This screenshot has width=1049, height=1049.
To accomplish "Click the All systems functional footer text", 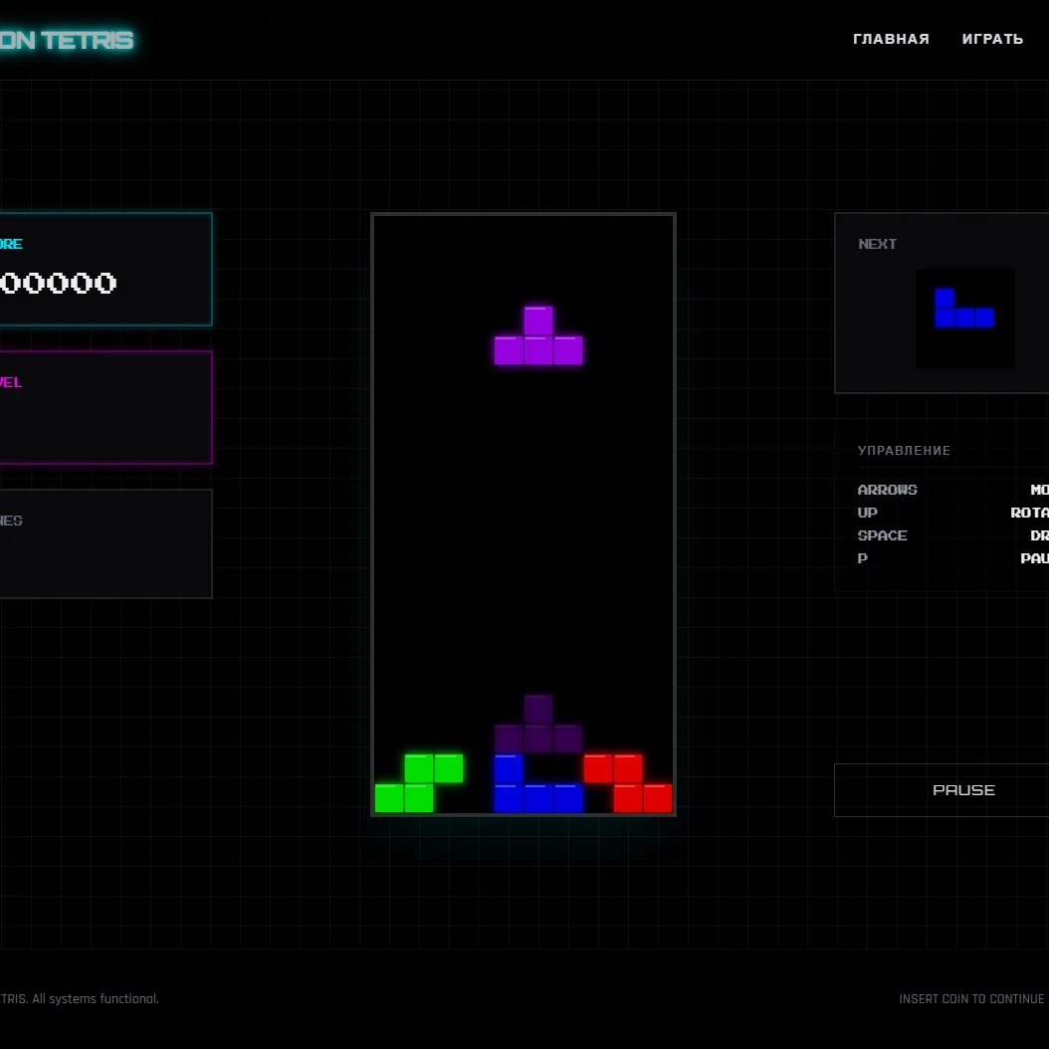I will [x=80, y=999].
